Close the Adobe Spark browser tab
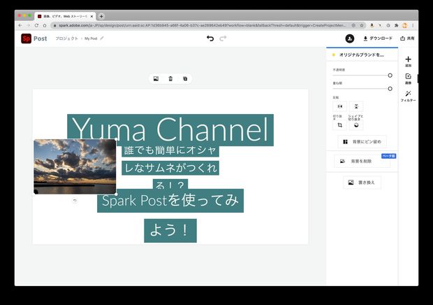This screenshot has width=433, height=305. [x=91, y=16]
